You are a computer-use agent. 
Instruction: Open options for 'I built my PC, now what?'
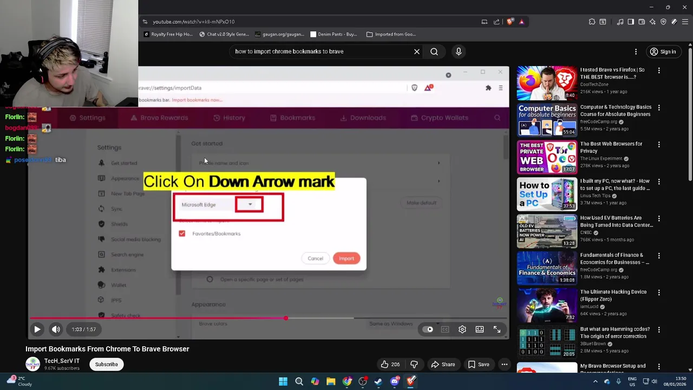659,181
